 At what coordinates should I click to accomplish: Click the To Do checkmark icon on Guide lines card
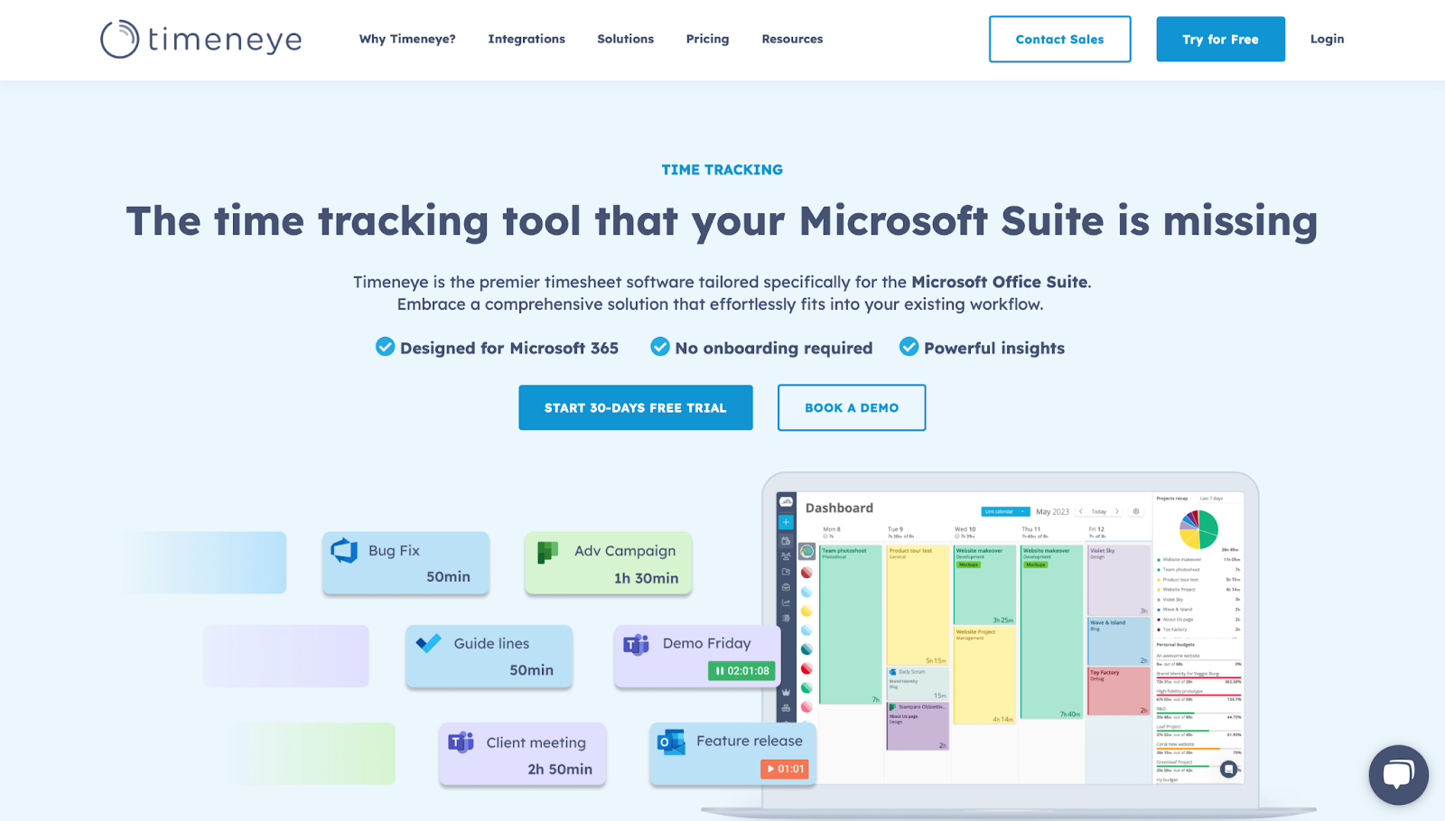click(428, 643)
